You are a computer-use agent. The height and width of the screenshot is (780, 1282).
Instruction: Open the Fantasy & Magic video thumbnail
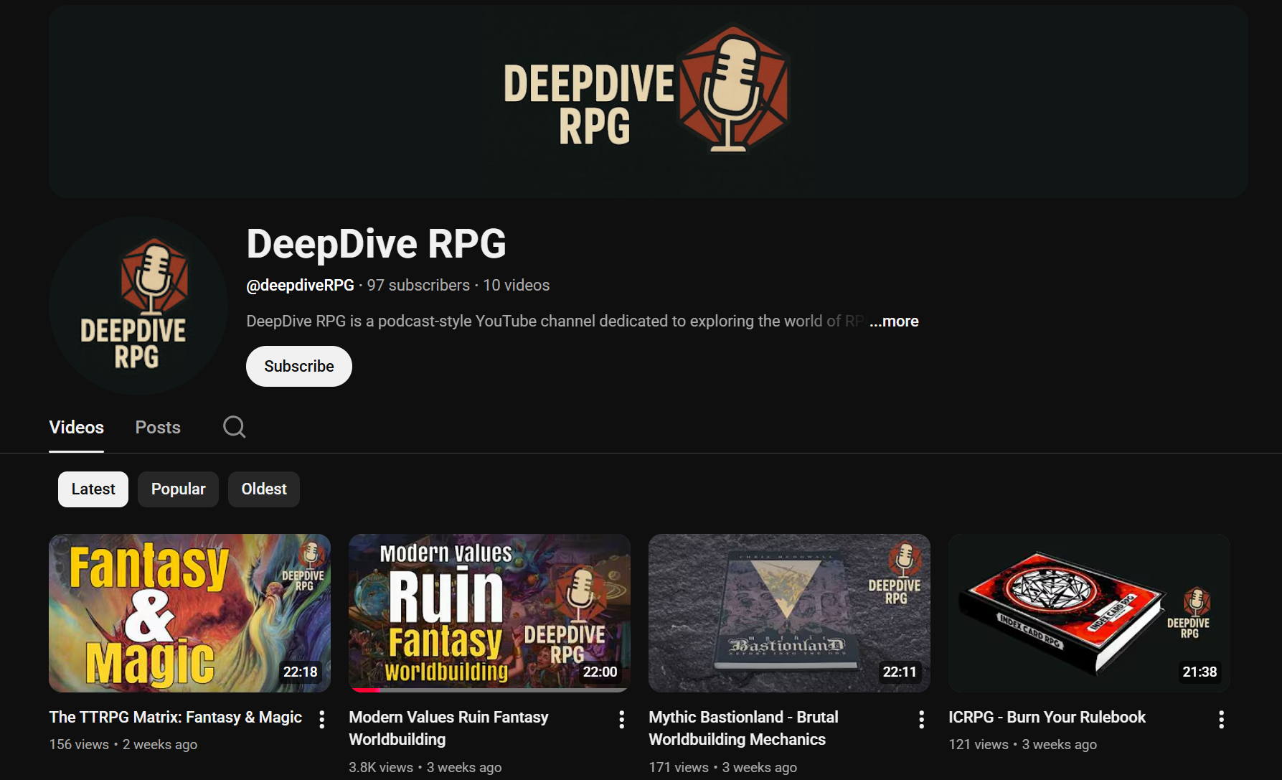point(189,613)
